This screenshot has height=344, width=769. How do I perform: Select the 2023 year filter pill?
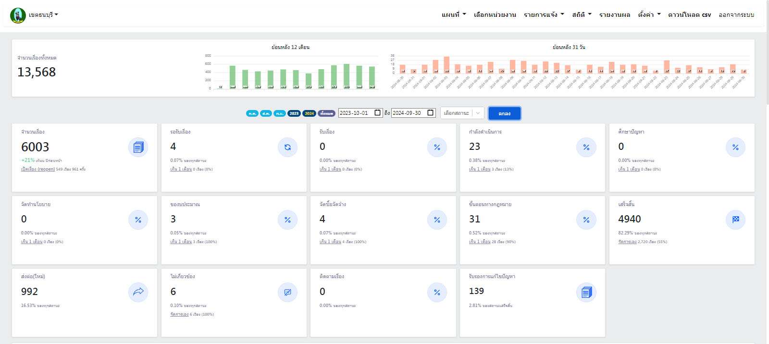[x=294, y=113]
